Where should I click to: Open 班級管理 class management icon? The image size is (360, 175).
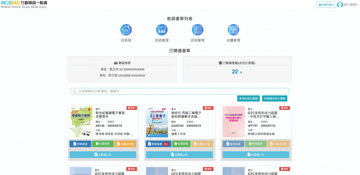(162, 30)
